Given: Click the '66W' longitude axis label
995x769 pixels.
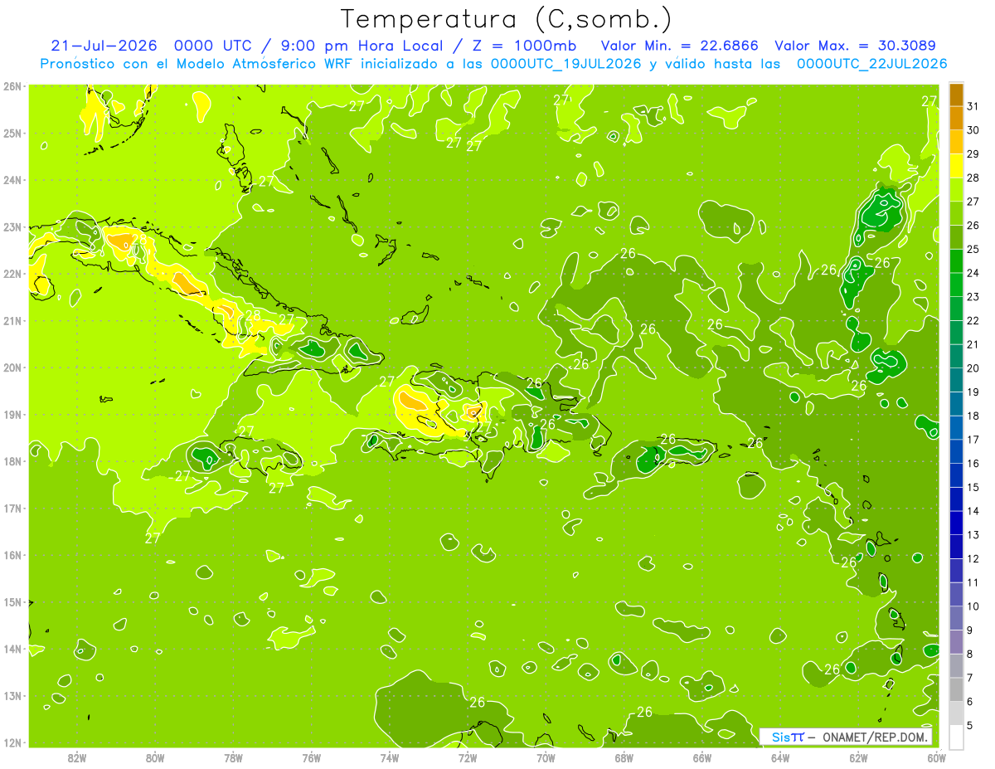Looking at the screenshot, I should [702, 757].
